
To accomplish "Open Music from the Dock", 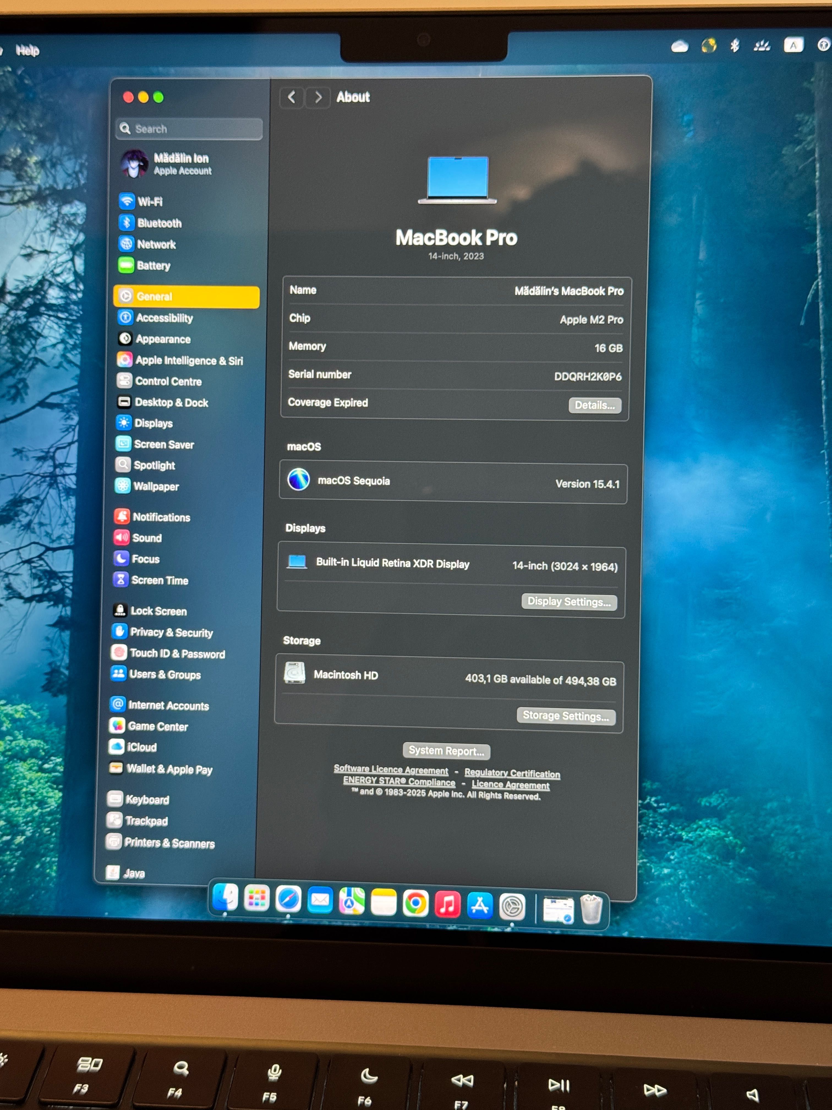I will coord(447,904).
